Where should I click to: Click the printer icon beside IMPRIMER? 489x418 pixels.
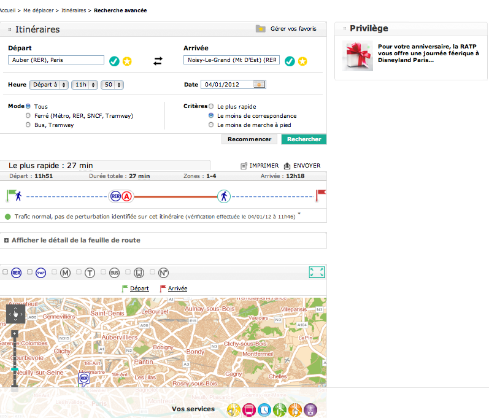(x=244, y=166)
